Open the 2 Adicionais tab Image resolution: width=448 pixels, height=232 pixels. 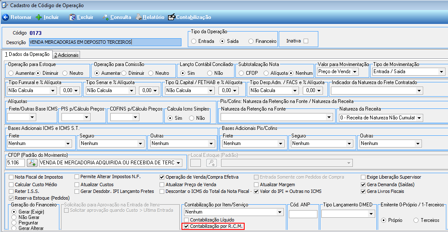pos(67,55)
